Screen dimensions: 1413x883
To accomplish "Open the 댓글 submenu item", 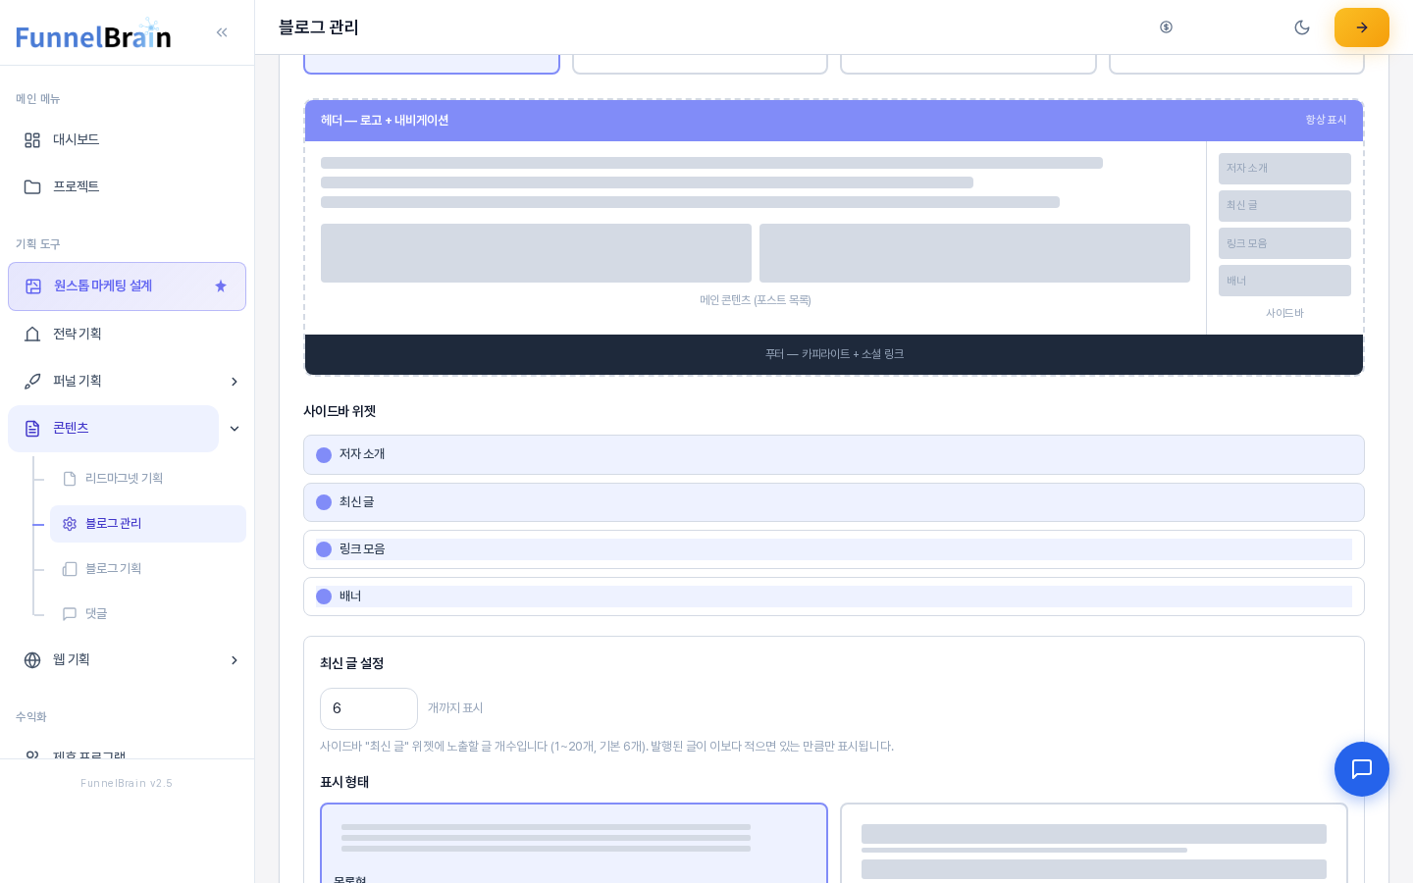I will coord(148,614).
